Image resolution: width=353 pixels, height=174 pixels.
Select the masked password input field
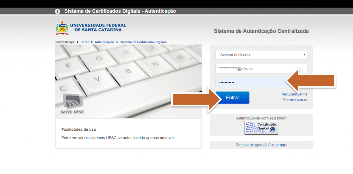(x=261, y=83)
